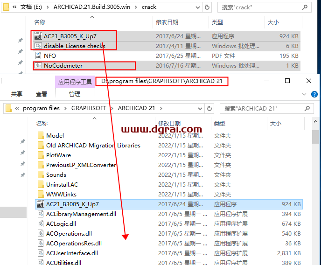Sort crack window by 类型 column

217,22
